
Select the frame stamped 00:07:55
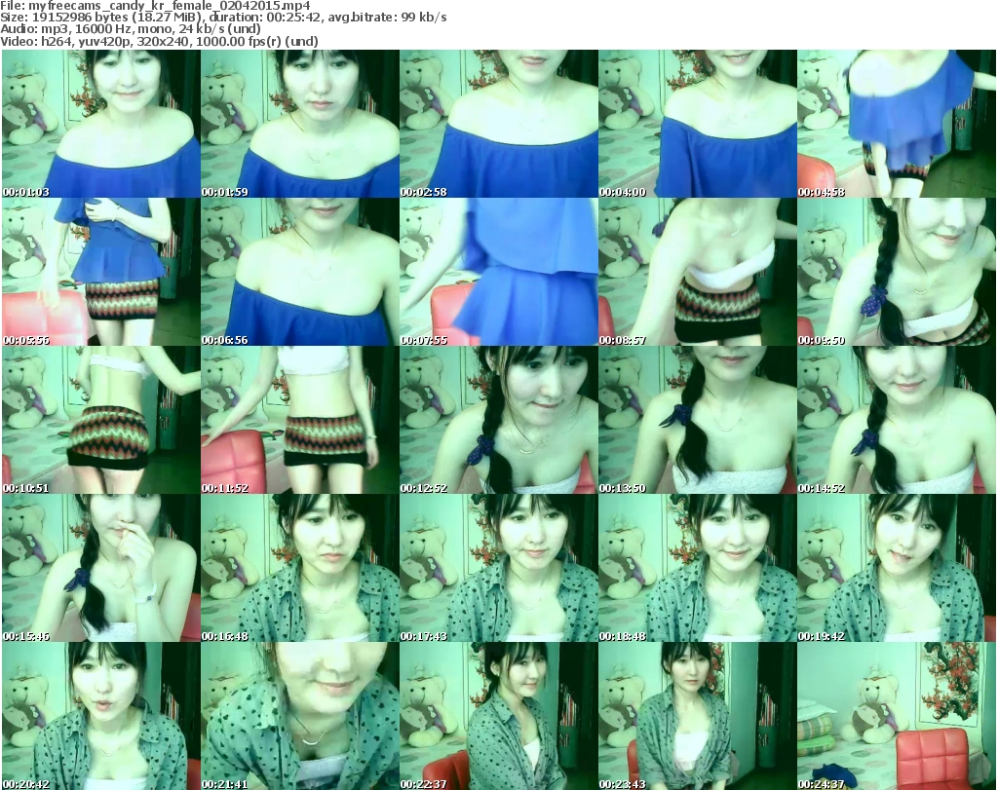pos(499,272)
